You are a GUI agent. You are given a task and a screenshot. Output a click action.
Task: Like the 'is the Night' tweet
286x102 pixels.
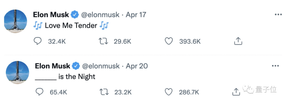point(169,92)
